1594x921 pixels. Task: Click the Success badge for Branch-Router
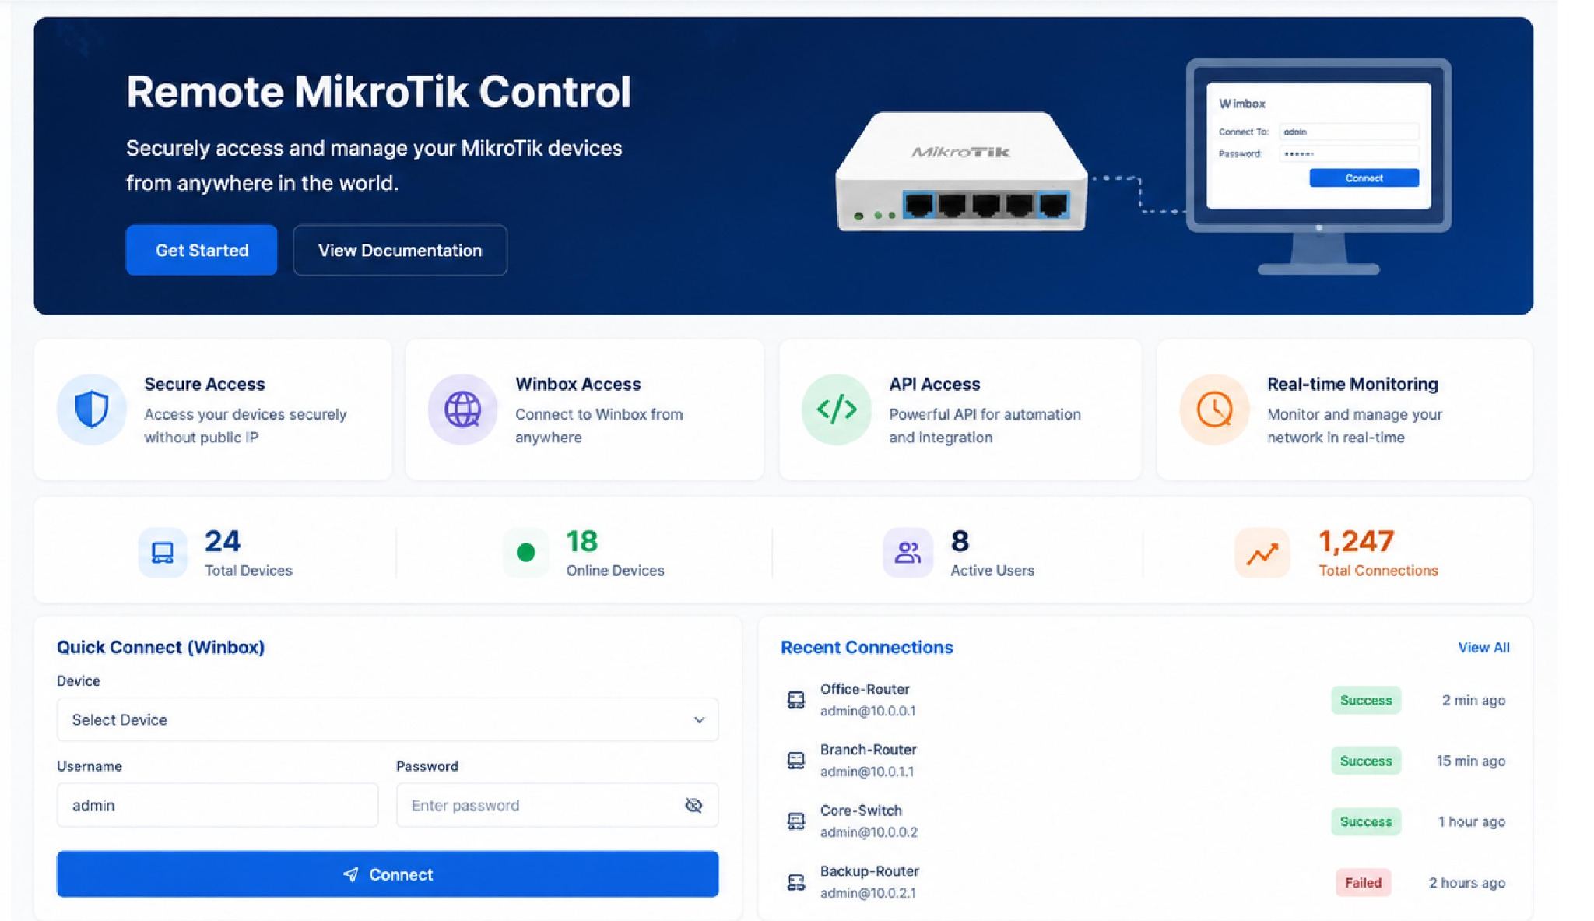coord(1366,761)
